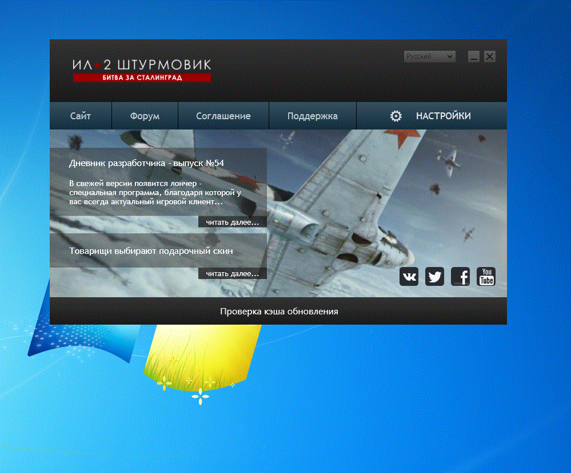Screen dimensions: 571x473
Task: Open the YouTube channel icon
Action: [x=486, y=277]
